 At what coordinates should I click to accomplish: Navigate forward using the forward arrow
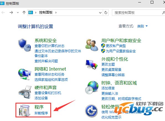[11, 13]
